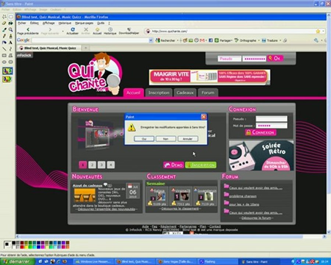Viewport: 331px width, 265px height.
Task: Choose the transparent selection option in the tool box
Action: click(x=7, y=79)
